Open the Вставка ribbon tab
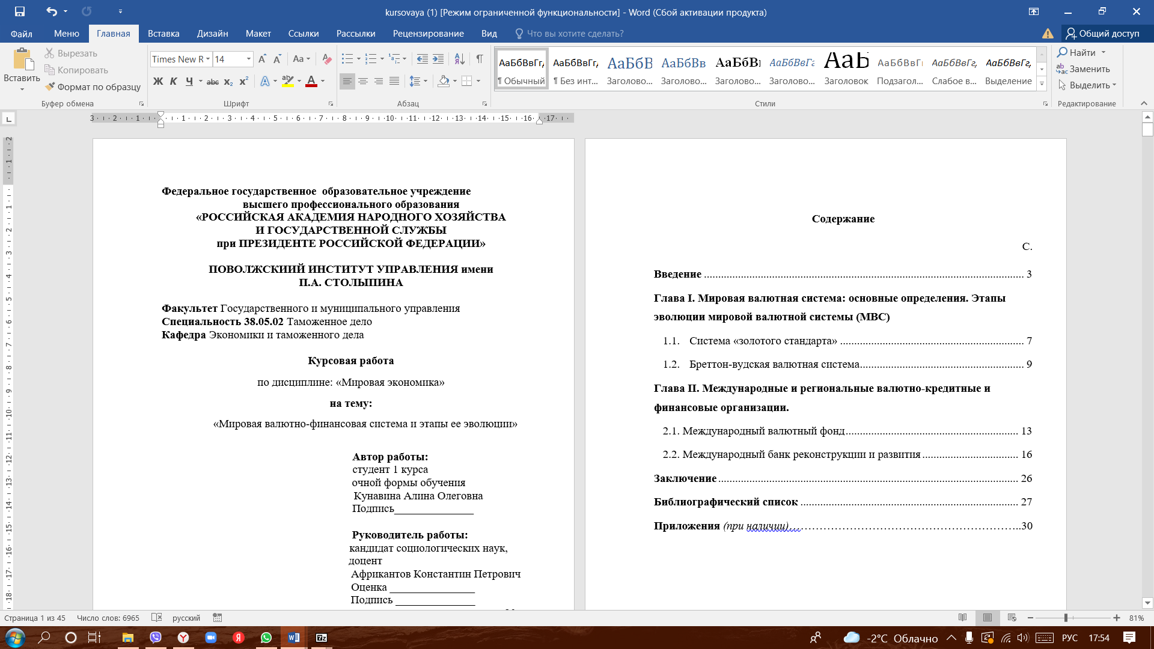The height and width of the screenshot is (649, 1154). click(163, 34)
